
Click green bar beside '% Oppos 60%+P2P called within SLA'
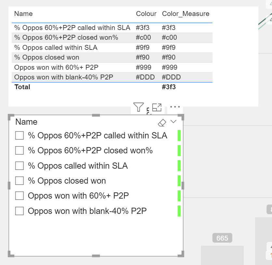pyautogui.click(x=179, y=135)
